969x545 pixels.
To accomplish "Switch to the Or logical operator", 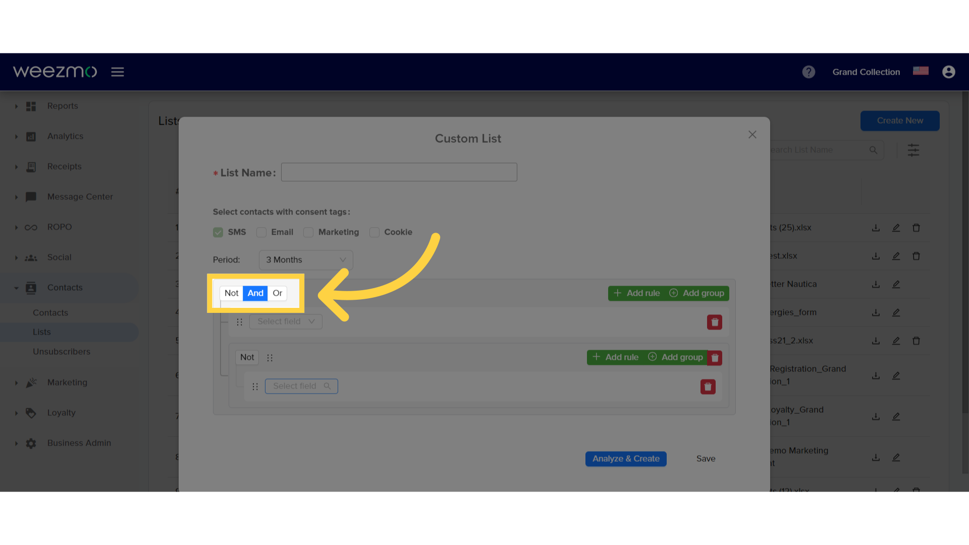I will coord(278,293).
